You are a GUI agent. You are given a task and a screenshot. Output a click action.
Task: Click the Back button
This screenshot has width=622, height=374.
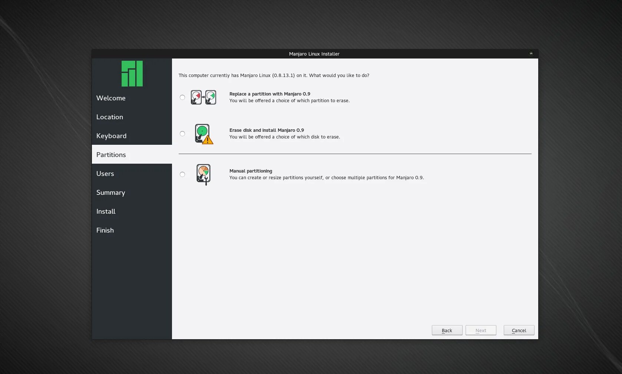pos(447,330)
